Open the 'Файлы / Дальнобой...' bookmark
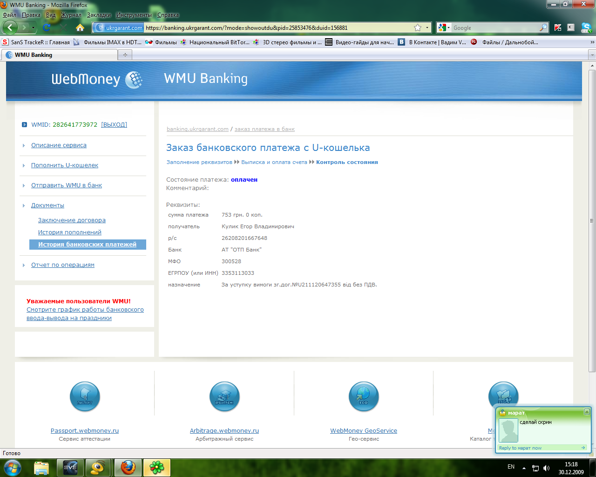596x477 pixels. pos(504,42)
